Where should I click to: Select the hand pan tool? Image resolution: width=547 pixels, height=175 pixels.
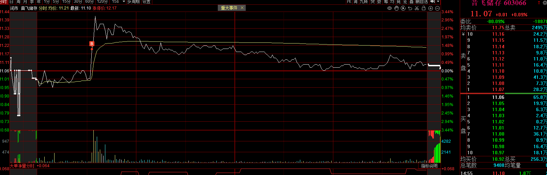(x=396, y=8)
